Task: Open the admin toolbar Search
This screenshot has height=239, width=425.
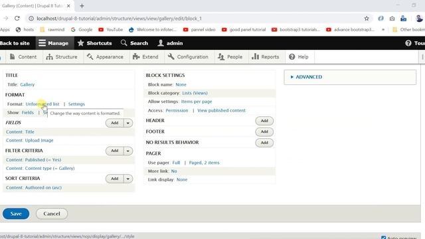Action: pyautogui.click(x=134, y=43)
